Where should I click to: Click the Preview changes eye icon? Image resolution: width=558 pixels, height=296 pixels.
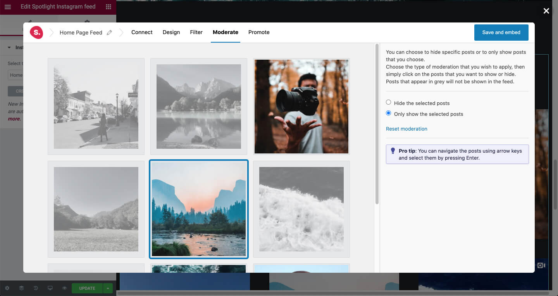(x=64, y=288)
